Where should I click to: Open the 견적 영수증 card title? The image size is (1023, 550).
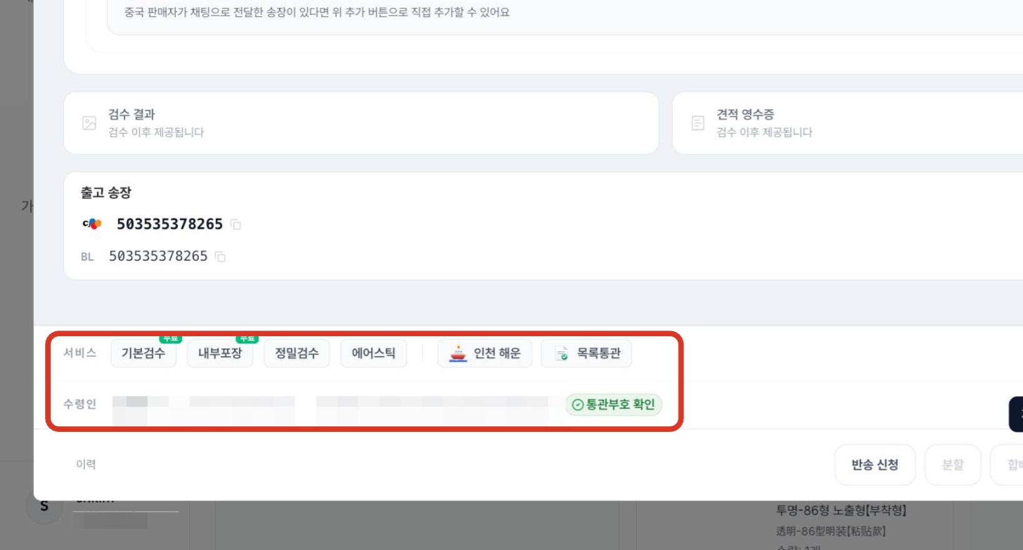tap(745, 114)
